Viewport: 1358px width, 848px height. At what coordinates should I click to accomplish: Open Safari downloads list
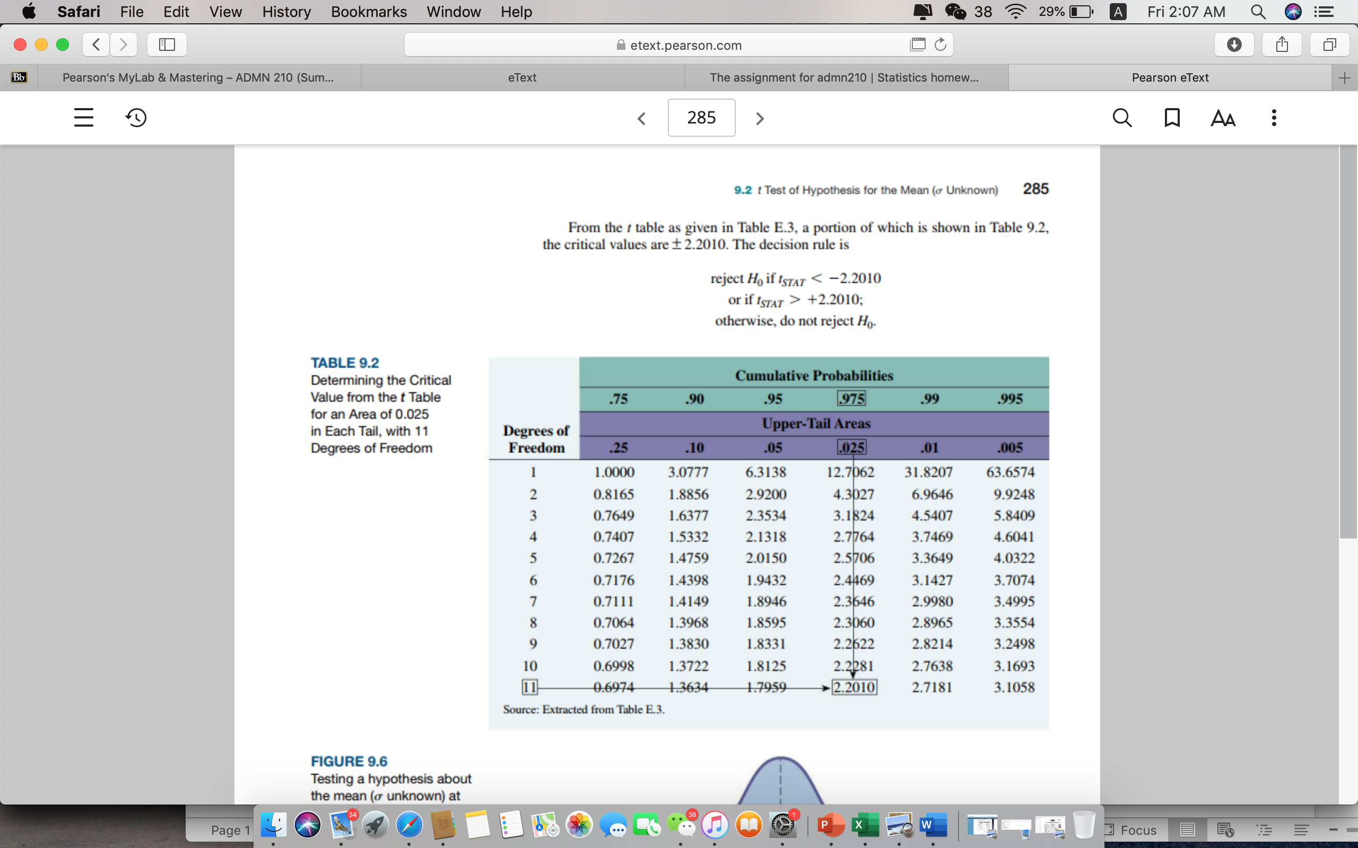(x=1234, y=45)
